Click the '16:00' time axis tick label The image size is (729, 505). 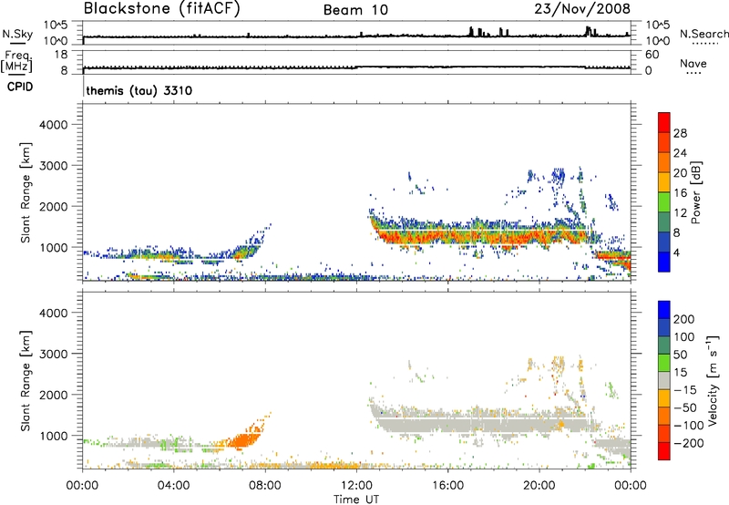(447, 486)
